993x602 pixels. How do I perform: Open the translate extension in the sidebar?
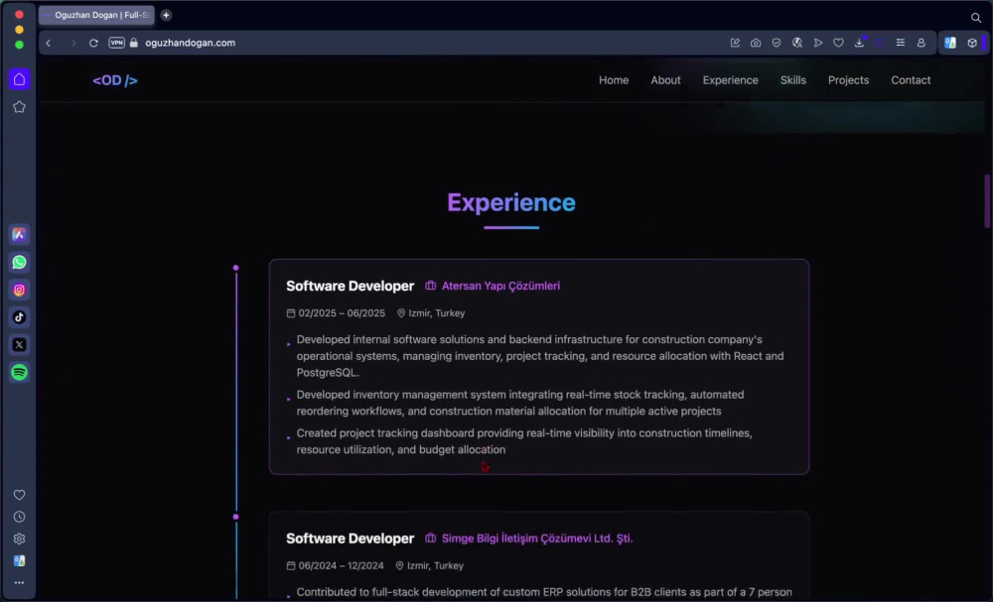[20, 561]
